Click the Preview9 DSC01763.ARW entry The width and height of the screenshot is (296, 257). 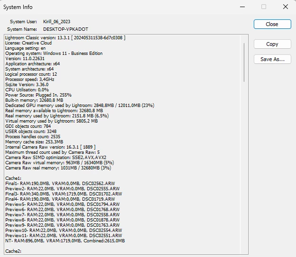coord(63,225)
